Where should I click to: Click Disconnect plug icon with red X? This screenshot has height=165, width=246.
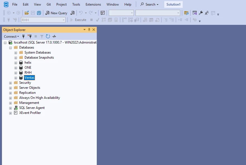(30, 36)
